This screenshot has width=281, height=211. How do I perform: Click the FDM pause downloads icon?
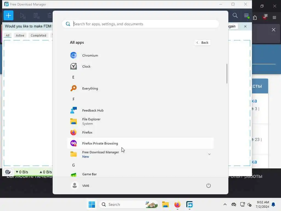click(x=36, y=16)
